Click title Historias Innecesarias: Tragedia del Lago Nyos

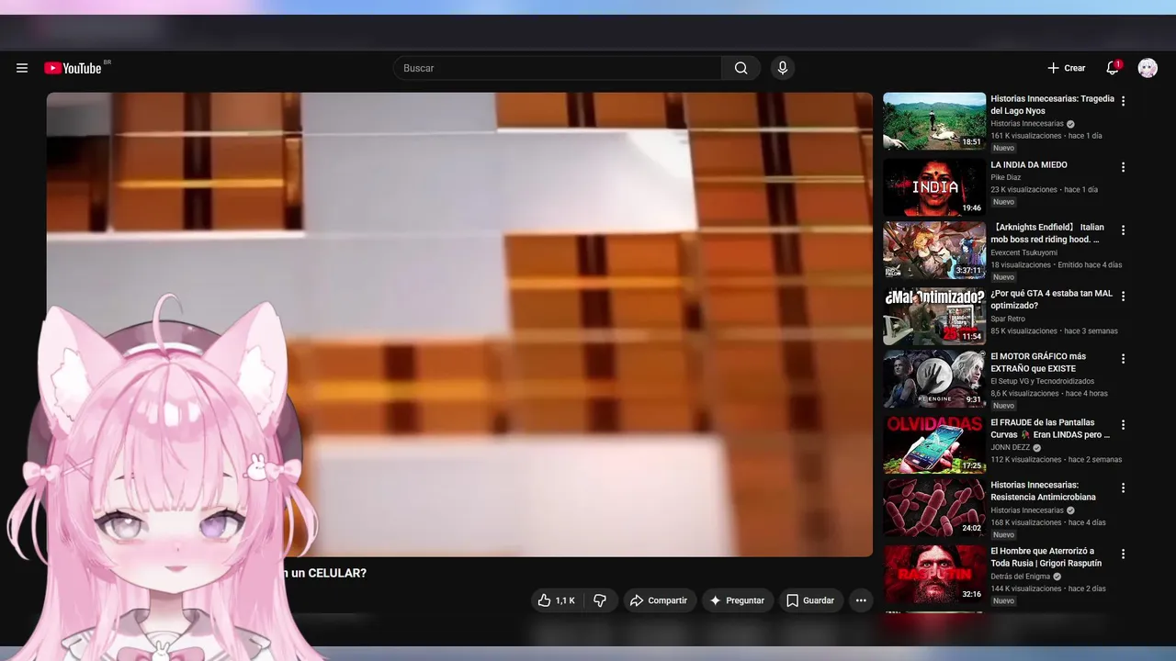click(x=1052, y=105)
